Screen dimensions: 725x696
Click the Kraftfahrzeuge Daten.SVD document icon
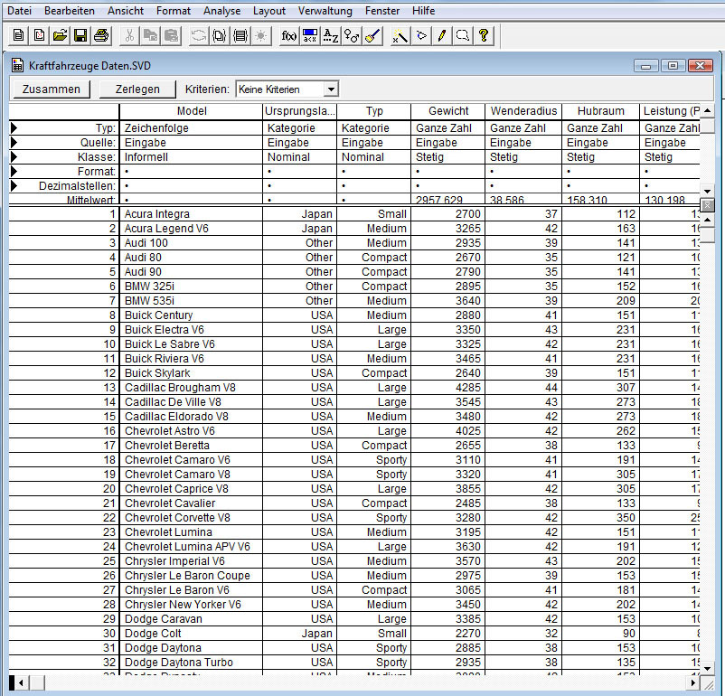17,65
